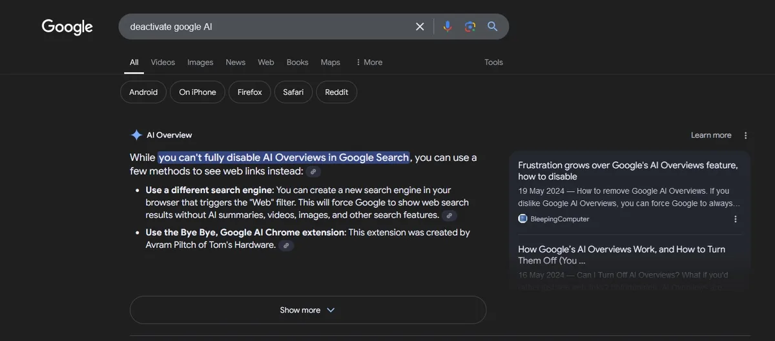Switch to the Images tab

coord(200,63)
